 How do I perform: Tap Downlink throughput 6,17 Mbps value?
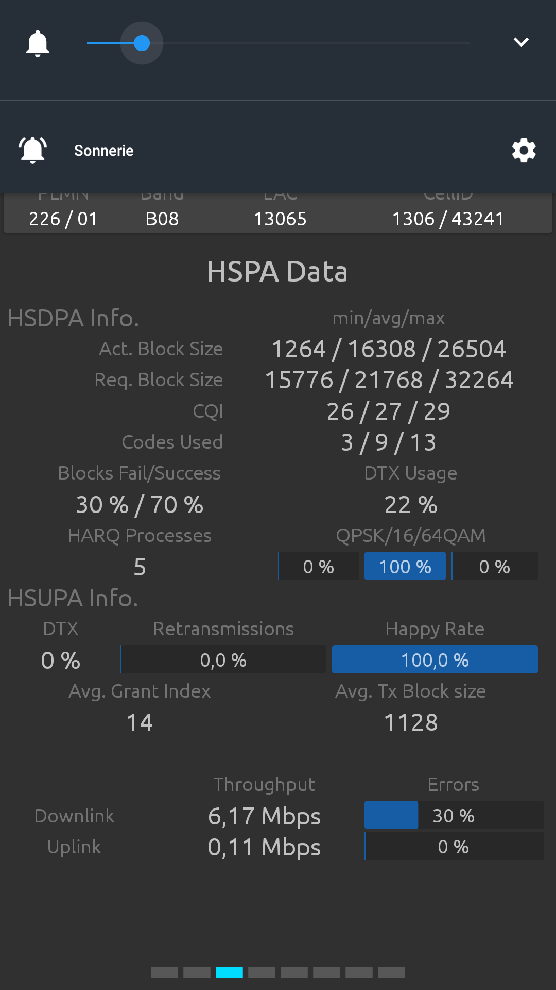click(264, 816)
